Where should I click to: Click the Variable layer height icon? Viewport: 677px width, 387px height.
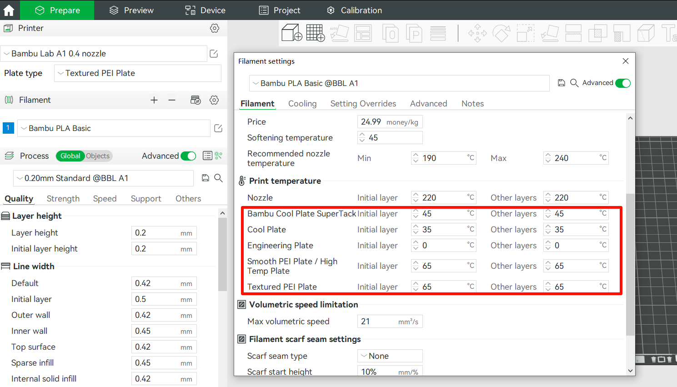pyautogui.click(x=438, y=33)
